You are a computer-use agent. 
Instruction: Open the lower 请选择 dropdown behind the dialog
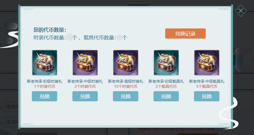pyautogui.click(x=11, y=122)
